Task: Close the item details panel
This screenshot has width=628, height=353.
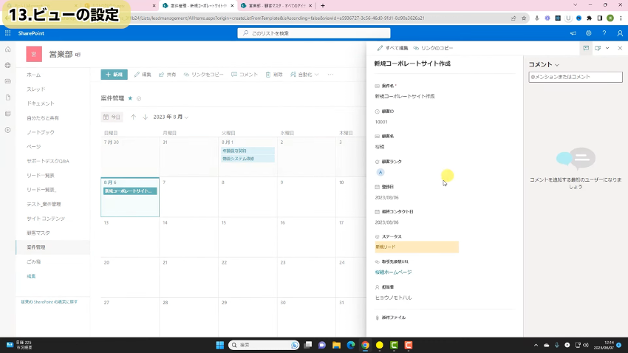Action: coord(619,48)
